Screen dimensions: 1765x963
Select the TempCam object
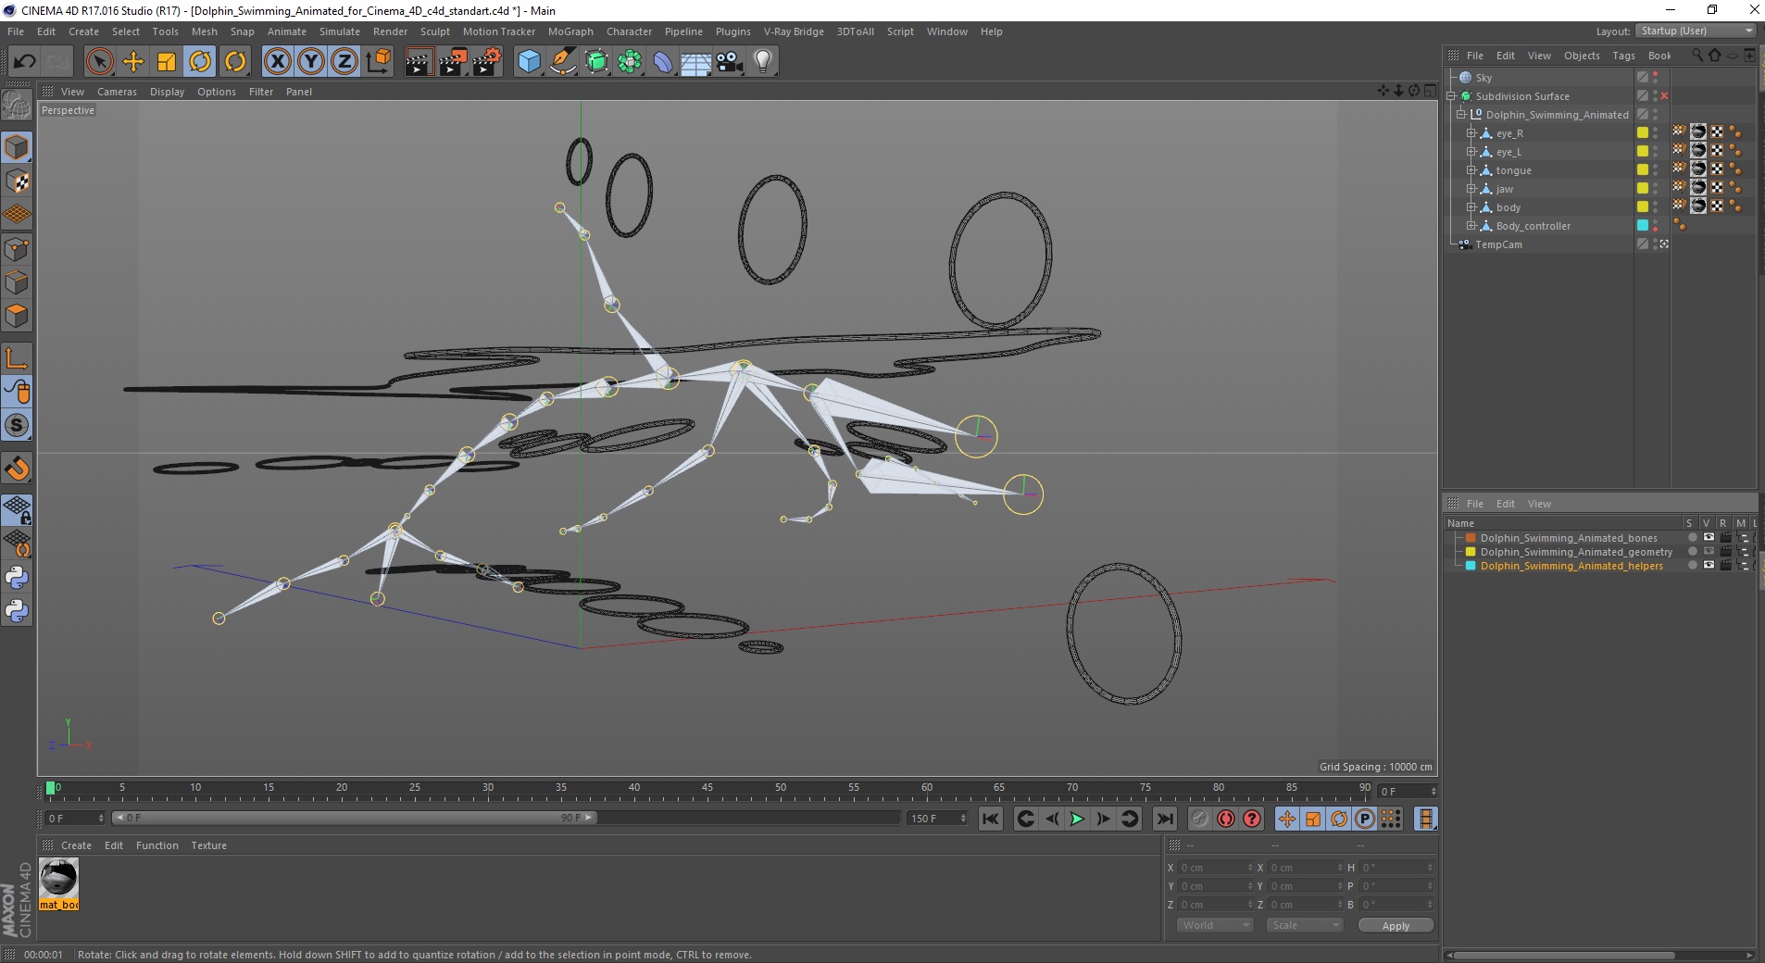coord(1498,244)
